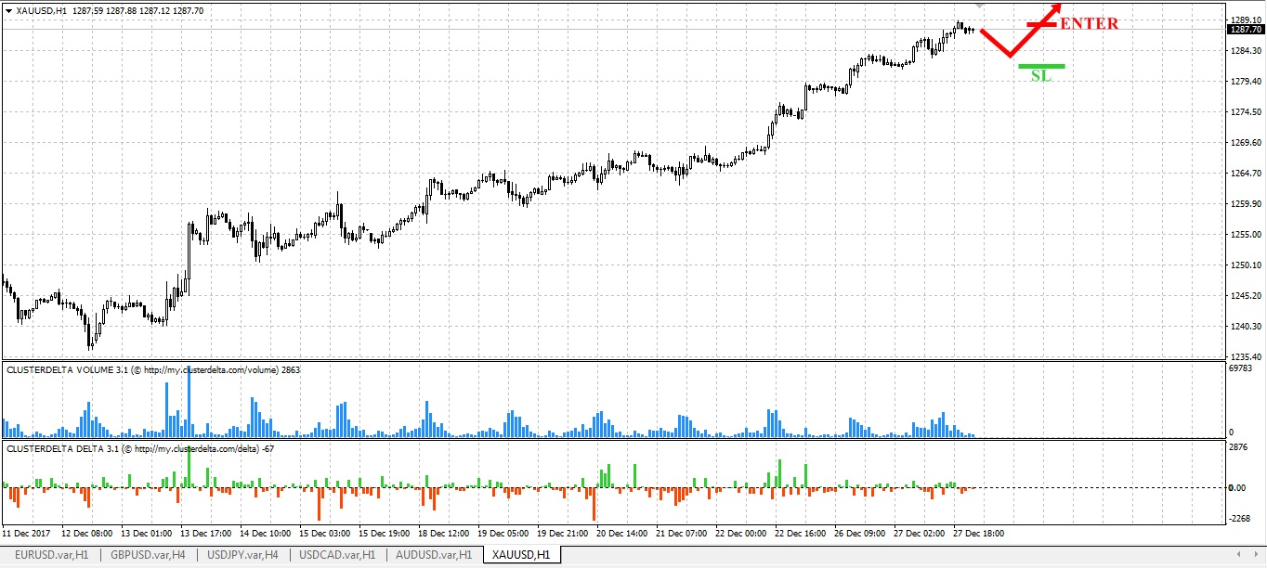Click the 13 Dec 17:00 time label

pyautogui.click(x=205, y=534)
